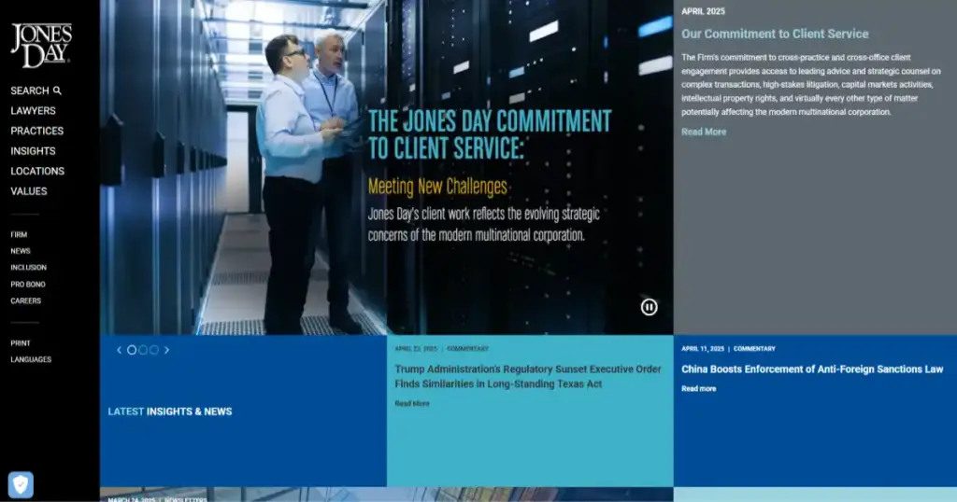The image size is (957, 502).
Task: Open the Trump Administration Regulatory Sunset article
Action: click(x=528, y=377)
